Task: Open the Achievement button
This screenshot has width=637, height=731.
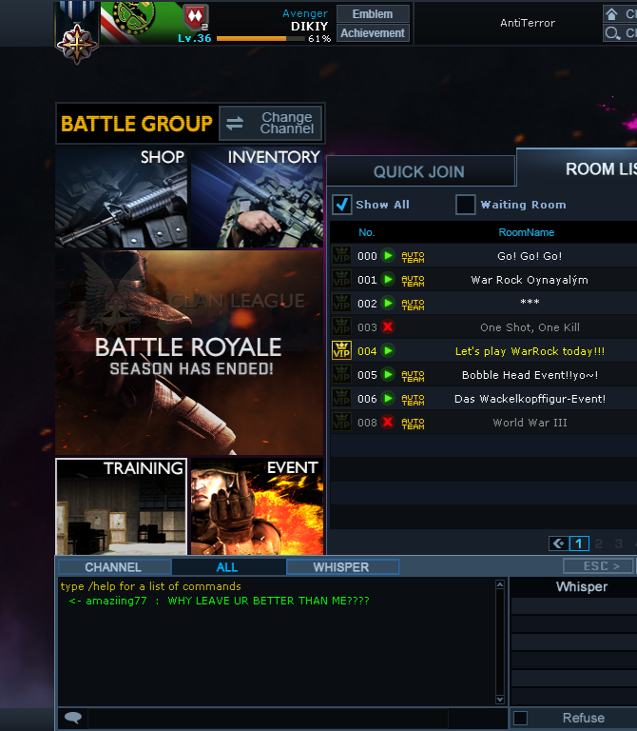Action: [373, 33]
